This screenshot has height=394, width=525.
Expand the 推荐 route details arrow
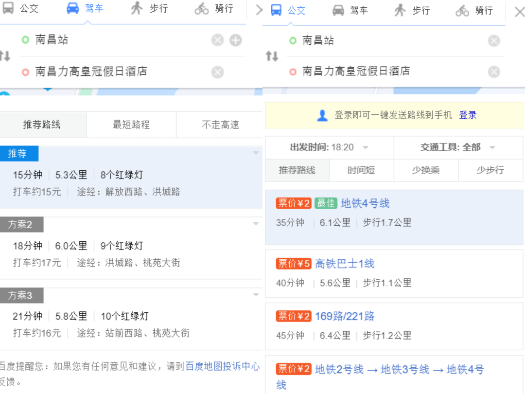point(256,153)
